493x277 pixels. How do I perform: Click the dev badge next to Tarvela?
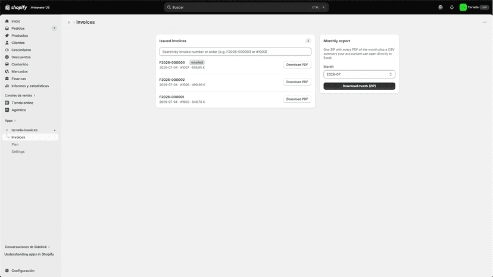(484, 7)
